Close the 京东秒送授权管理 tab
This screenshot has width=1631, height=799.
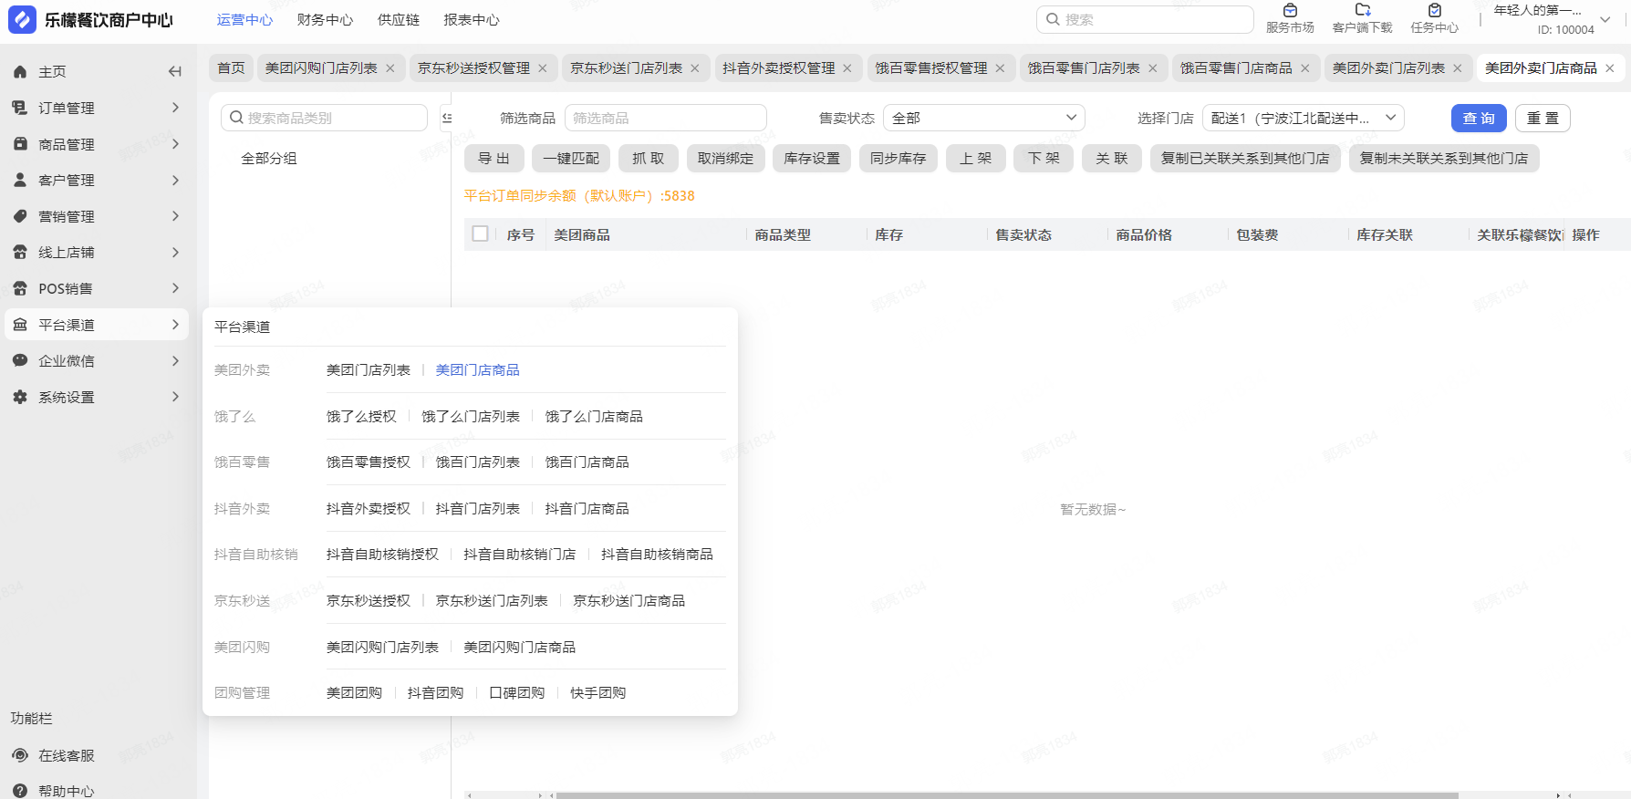[x=543, y=68]
